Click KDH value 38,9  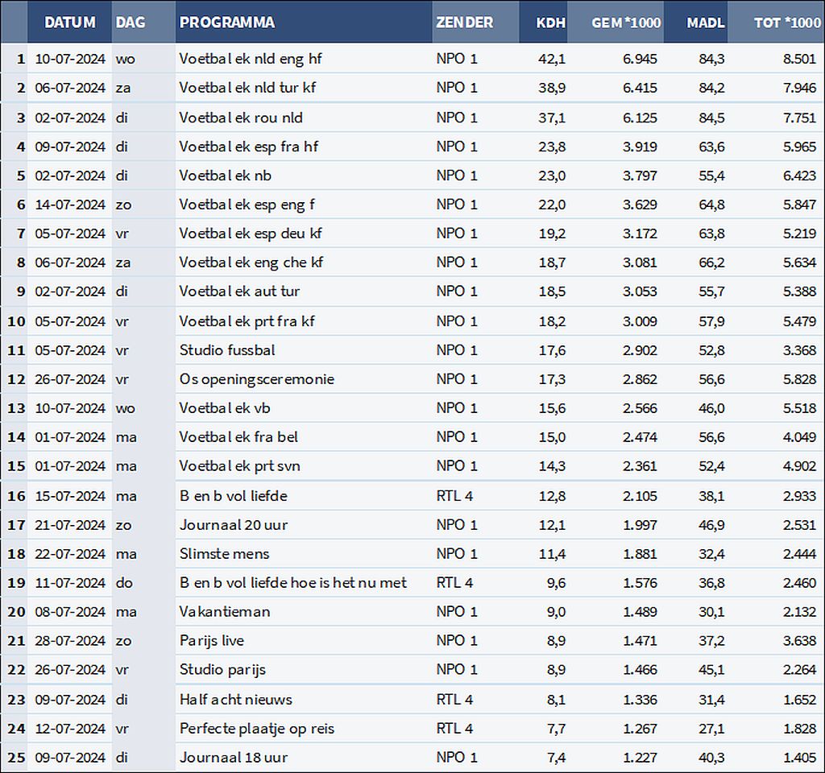[552, 88]
